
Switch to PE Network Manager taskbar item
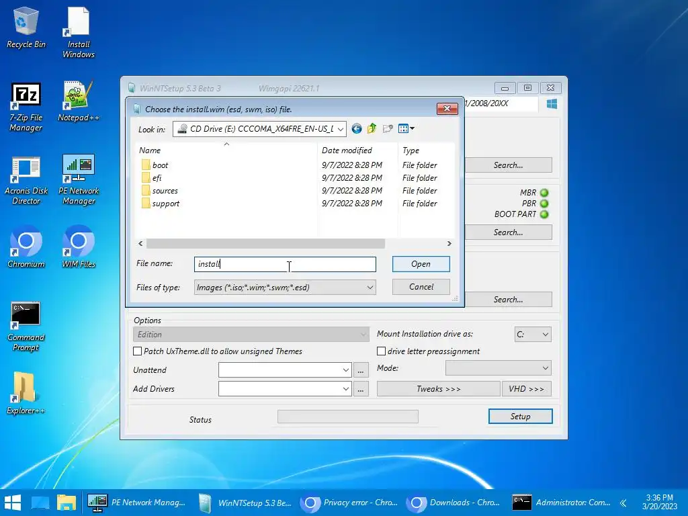click(137, 503)
